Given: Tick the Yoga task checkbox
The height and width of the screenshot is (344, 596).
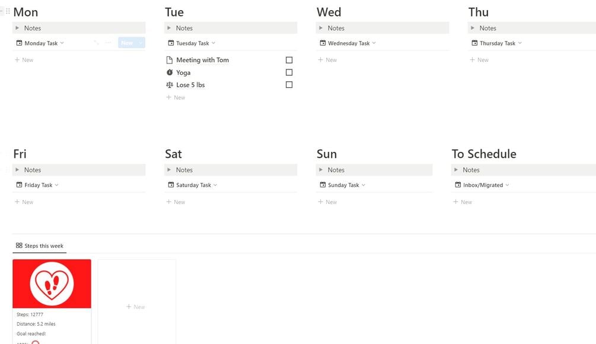Looking at the screenshot, I should [x=289, y=72].
